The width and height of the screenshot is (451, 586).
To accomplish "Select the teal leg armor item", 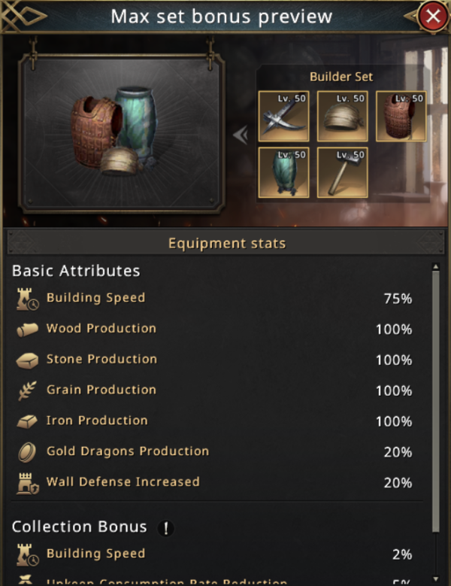I will coord(283,172).
